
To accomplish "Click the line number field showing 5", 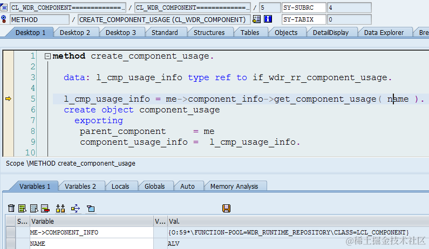I will 270,8.
